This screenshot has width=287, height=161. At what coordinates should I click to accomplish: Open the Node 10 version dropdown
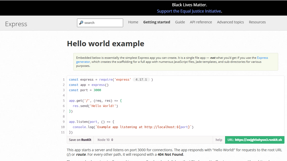[105, 140]
